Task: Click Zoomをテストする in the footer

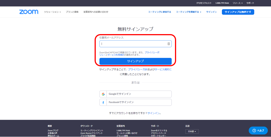Action: pos(159,130)
